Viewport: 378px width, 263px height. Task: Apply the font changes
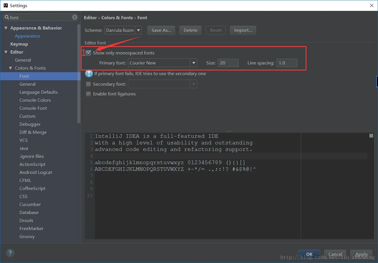click(361, 254)
